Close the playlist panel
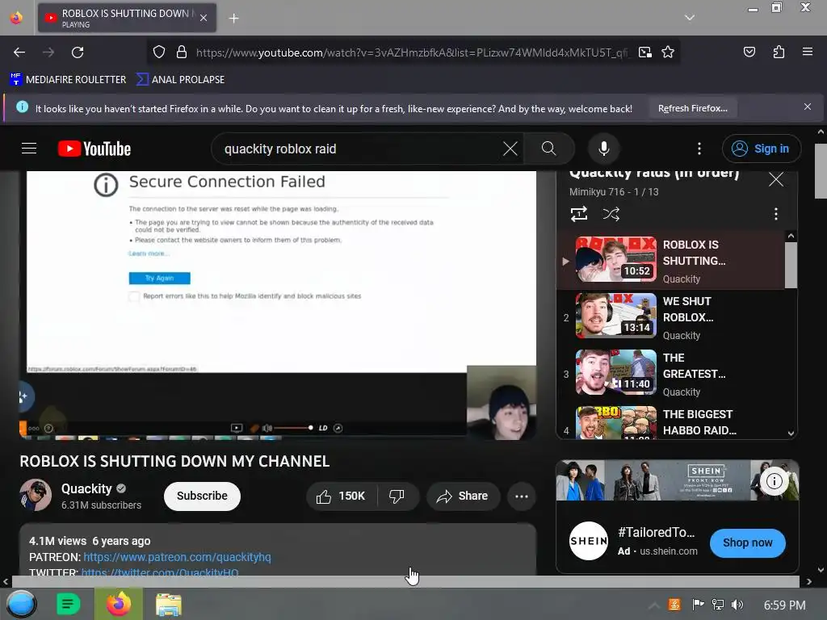The image size is (827, 620). click(x=776, y=179)
